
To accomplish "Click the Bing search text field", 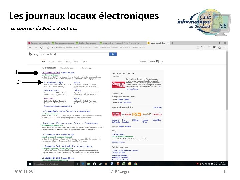I will [74, 54].
